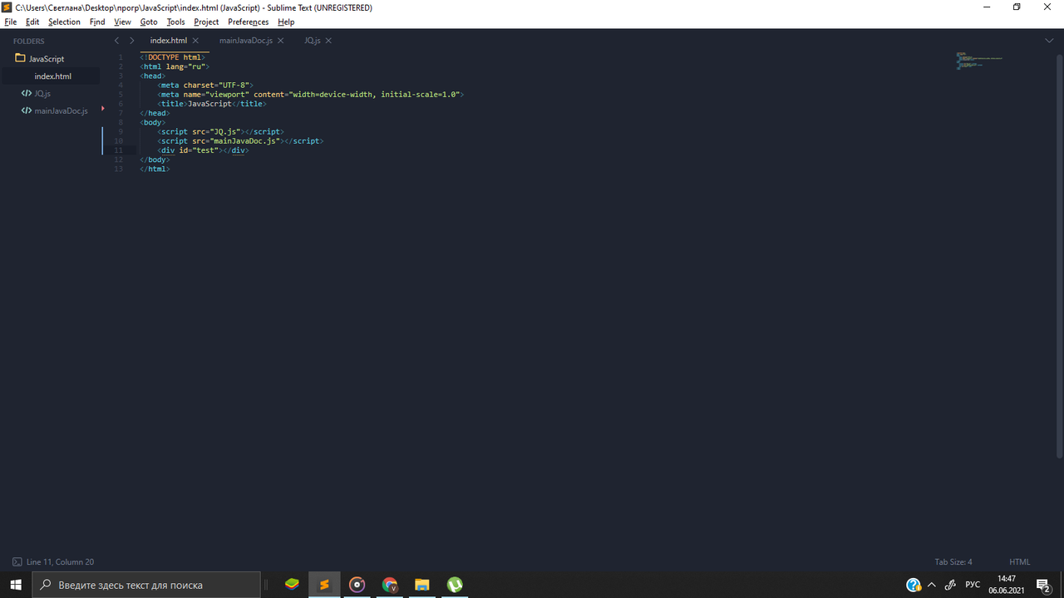Click the Windows taskbar search box
The height and width of the screenshot is (598, 1064).
(146, 585)
